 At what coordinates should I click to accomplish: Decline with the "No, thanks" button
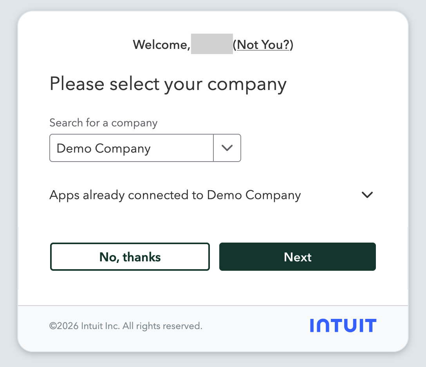pyautogui.click(x=130, y=257)
